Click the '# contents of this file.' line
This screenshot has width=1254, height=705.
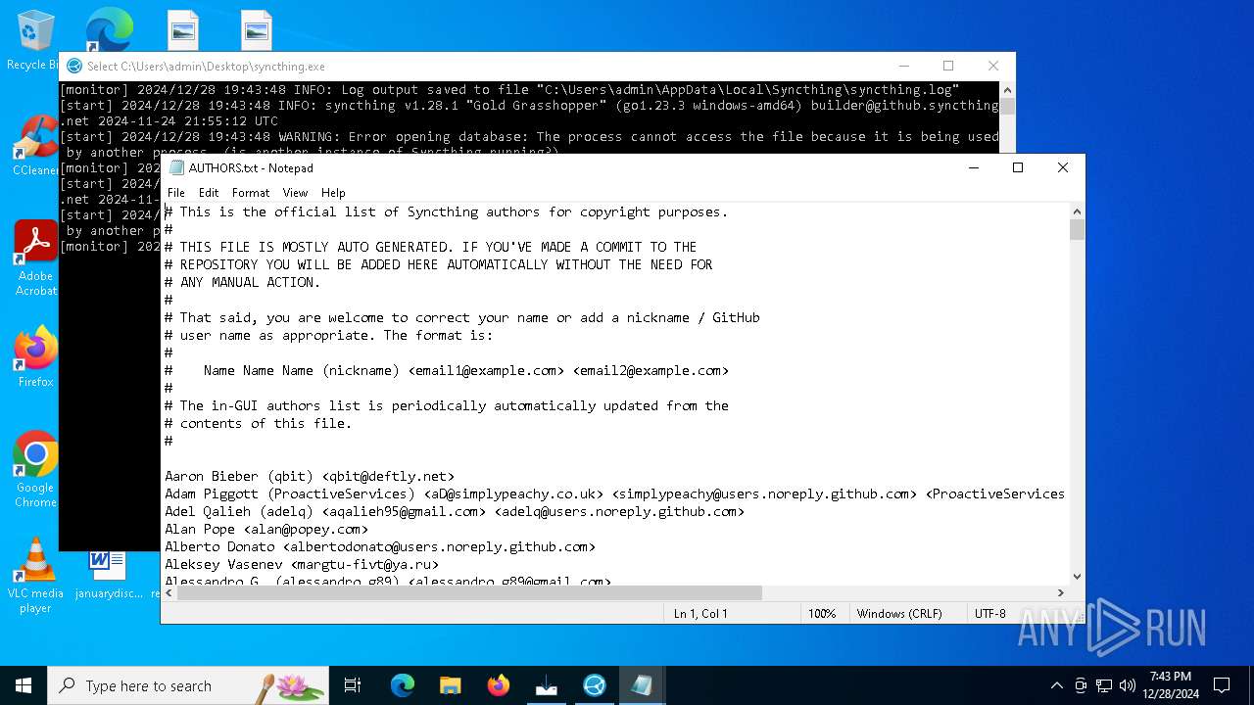(259, 423)
